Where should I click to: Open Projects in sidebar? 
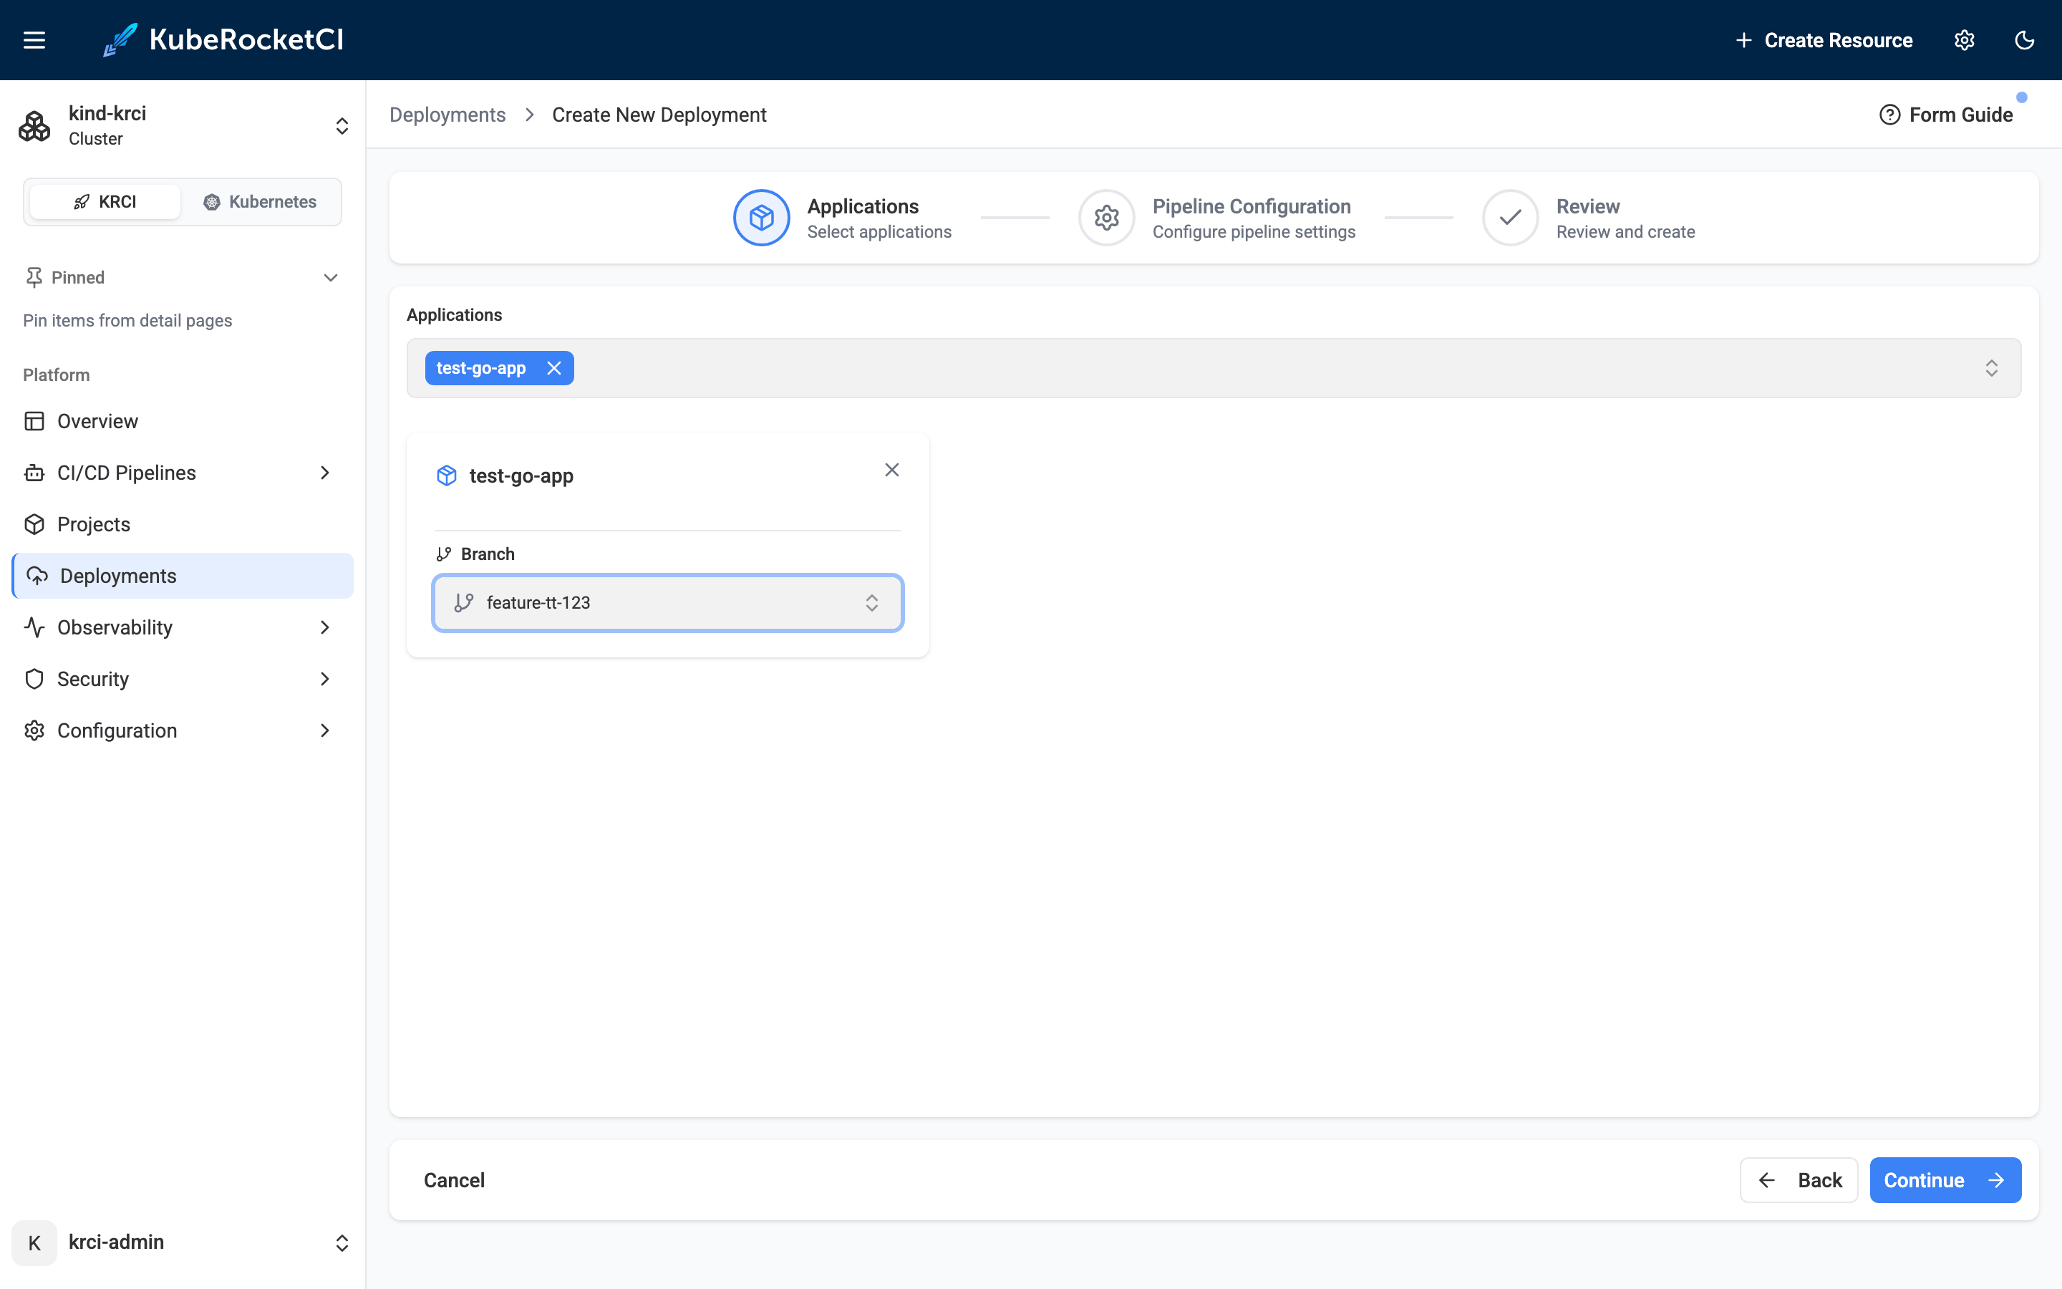183,524
